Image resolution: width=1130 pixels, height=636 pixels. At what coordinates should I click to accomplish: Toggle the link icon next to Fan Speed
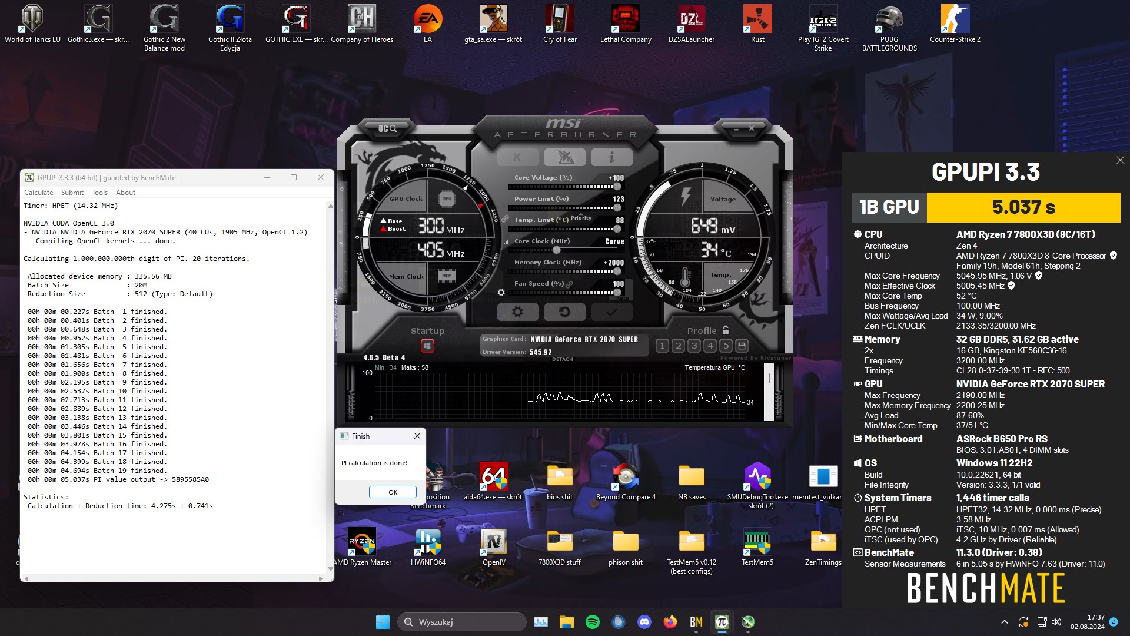tap(569, 284)
